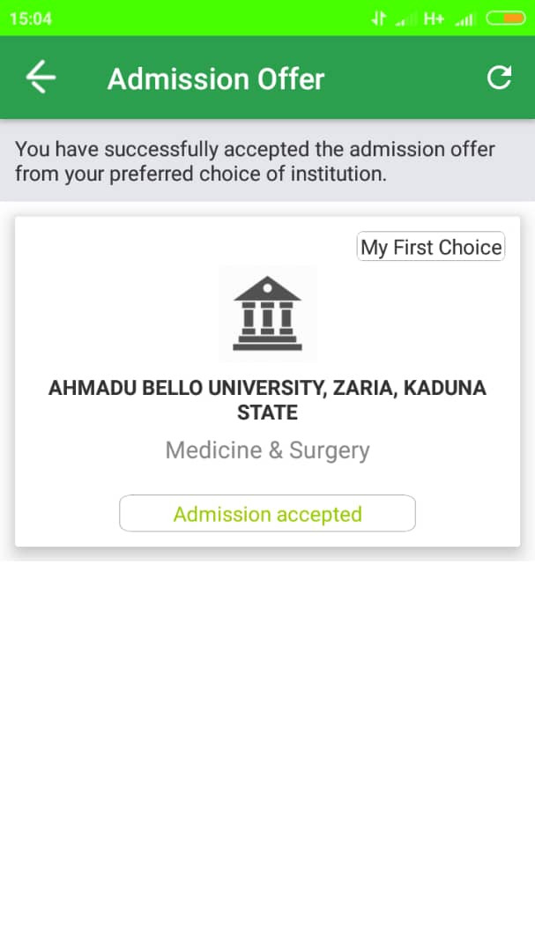This screenshot has height=952, width=535.
Task: Tap the word STATE under the university name
Action: pyautogui.click(x=267, y=413)
